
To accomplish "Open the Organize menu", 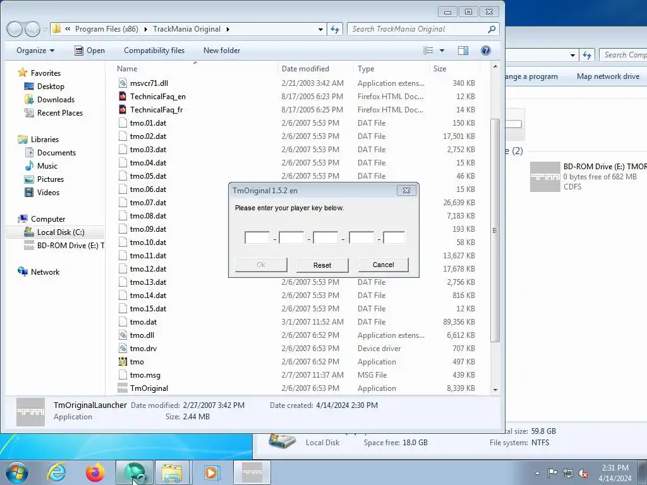I will (35, 51).
